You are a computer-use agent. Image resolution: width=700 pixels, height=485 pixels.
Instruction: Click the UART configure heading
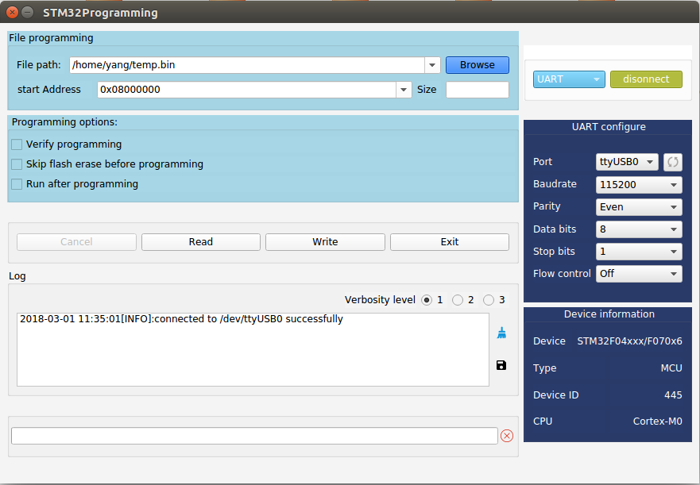click(x=609, y=127)
